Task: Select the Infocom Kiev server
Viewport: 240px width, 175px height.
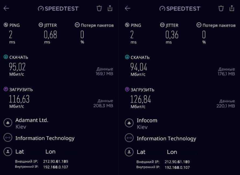Action: 147,123
